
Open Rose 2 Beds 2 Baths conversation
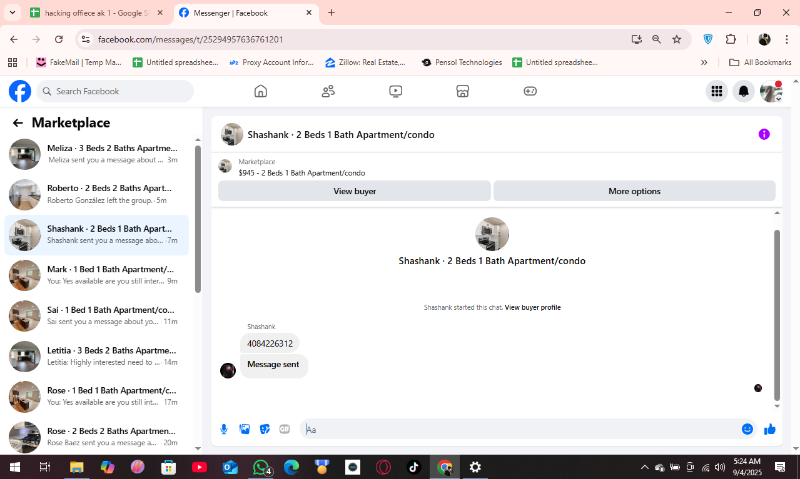pyautogui.click(x=96, y=437)
